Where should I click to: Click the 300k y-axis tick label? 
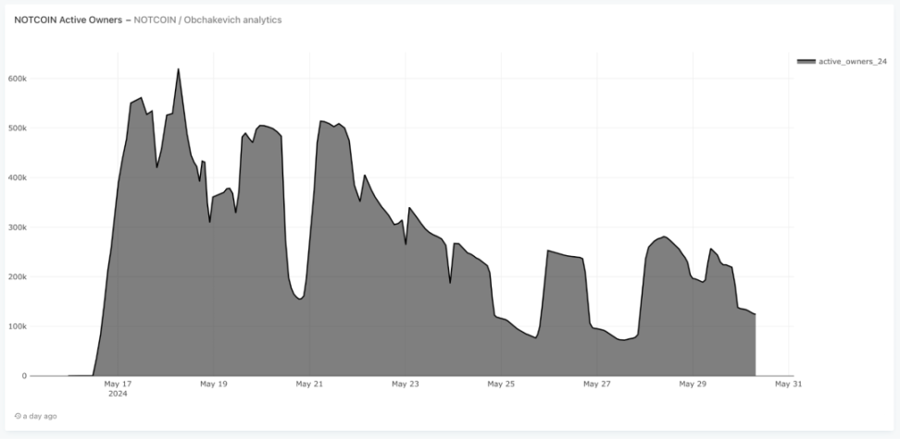click(17, 227)
